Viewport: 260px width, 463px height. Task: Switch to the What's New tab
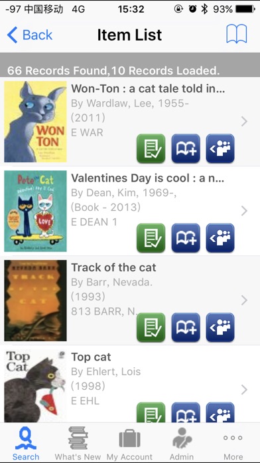(x=78, y=443)
